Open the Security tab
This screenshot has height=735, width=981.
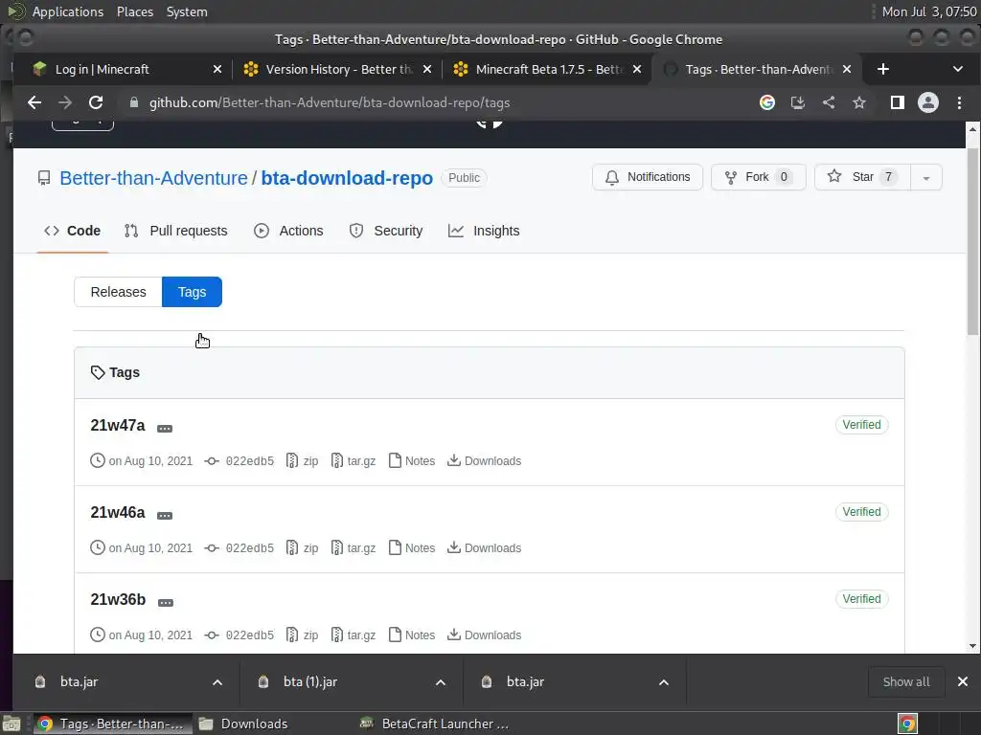click(x=385, y=231)
